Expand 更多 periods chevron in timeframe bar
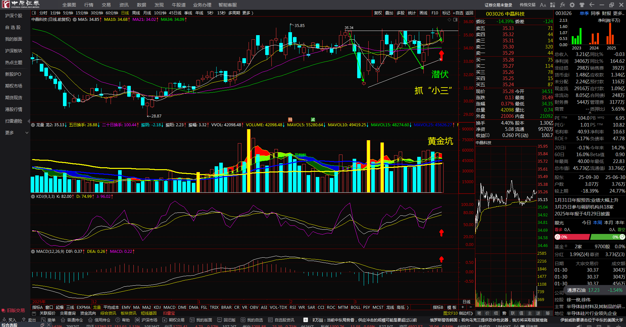 tap(252, 13)
